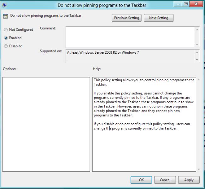
Task: Click the empty Options pane
Action: point(46,124)
